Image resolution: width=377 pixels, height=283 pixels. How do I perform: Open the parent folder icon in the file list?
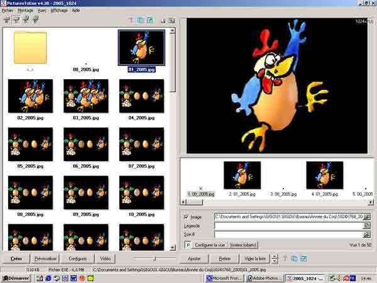(x=30, y=48)
